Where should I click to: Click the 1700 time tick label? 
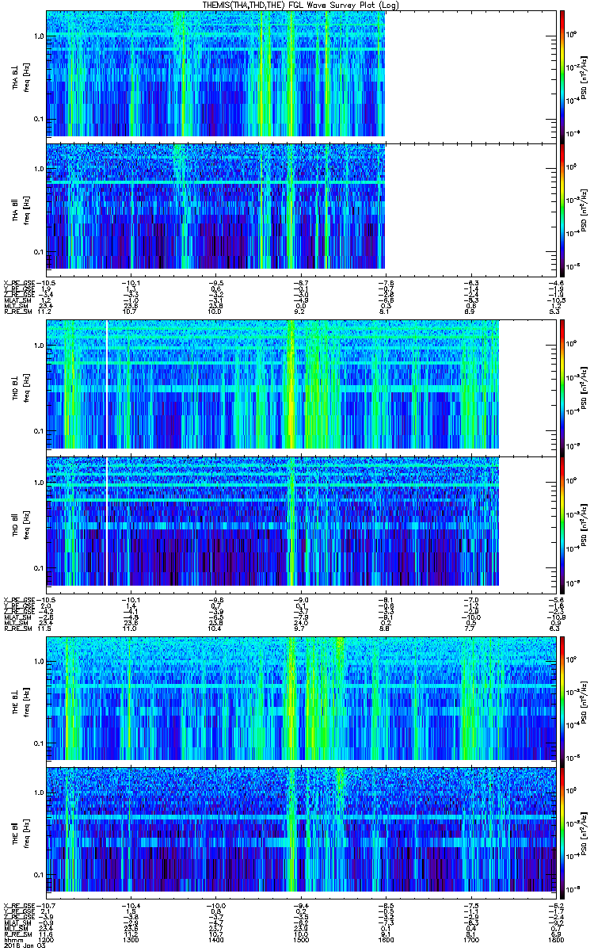pyautogui.click(x=470, y=939)
